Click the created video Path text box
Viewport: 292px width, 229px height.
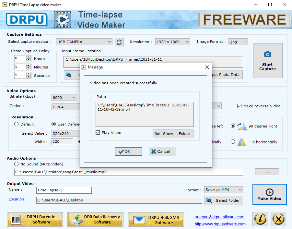[x=145, y=114]
